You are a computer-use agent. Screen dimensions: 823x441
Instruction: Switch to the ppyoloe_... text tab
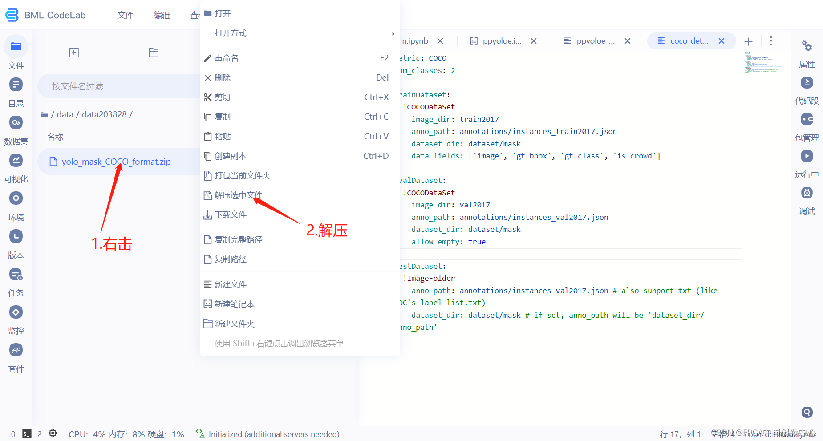(x=595, y=41)
